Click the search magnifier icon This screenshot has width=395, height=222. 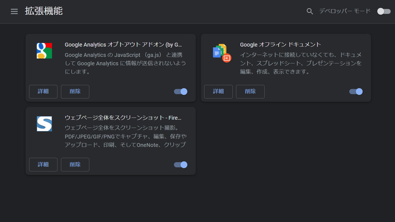[310, 11]
